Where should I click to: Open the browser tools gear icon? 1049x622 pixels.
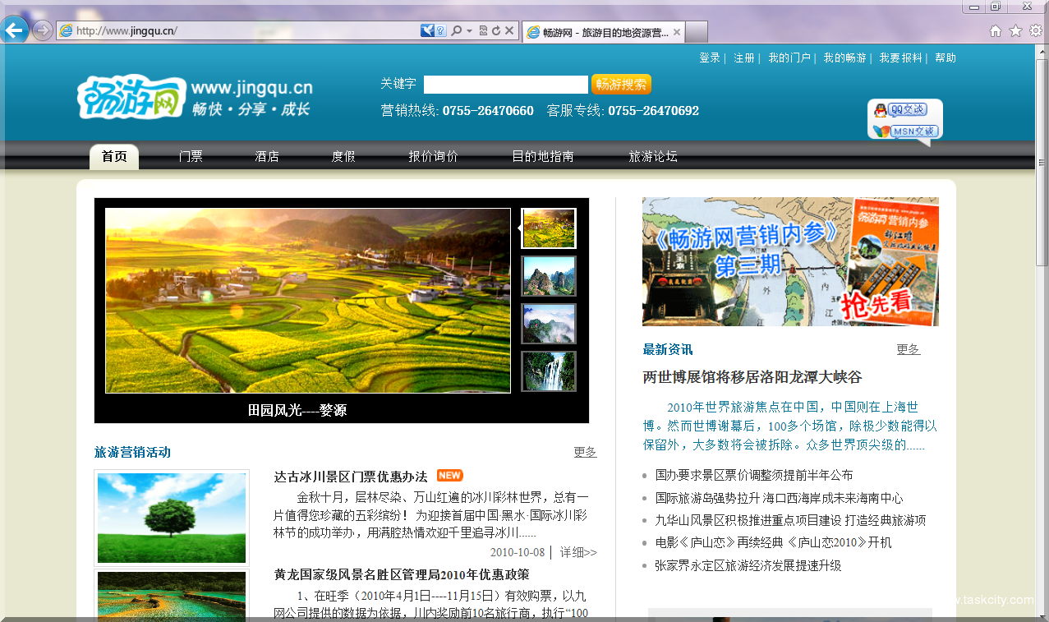tap(1035, 31)
